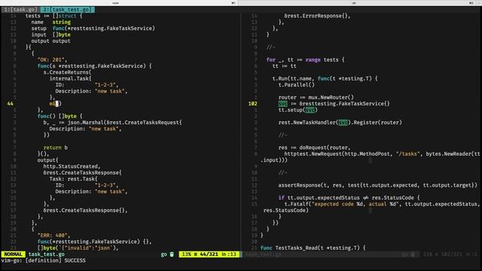The height and width of the screenshot is (271, 482).
Task: Click the 'httptest.NewRequest' call
Action: pyautogui.click(x=313, y=154)
